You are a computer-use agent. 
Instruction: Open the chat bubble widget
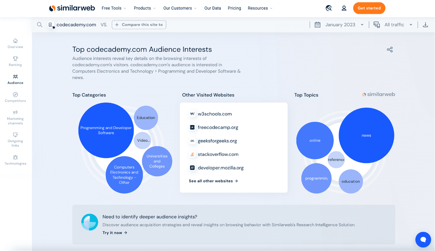[423, 239]
